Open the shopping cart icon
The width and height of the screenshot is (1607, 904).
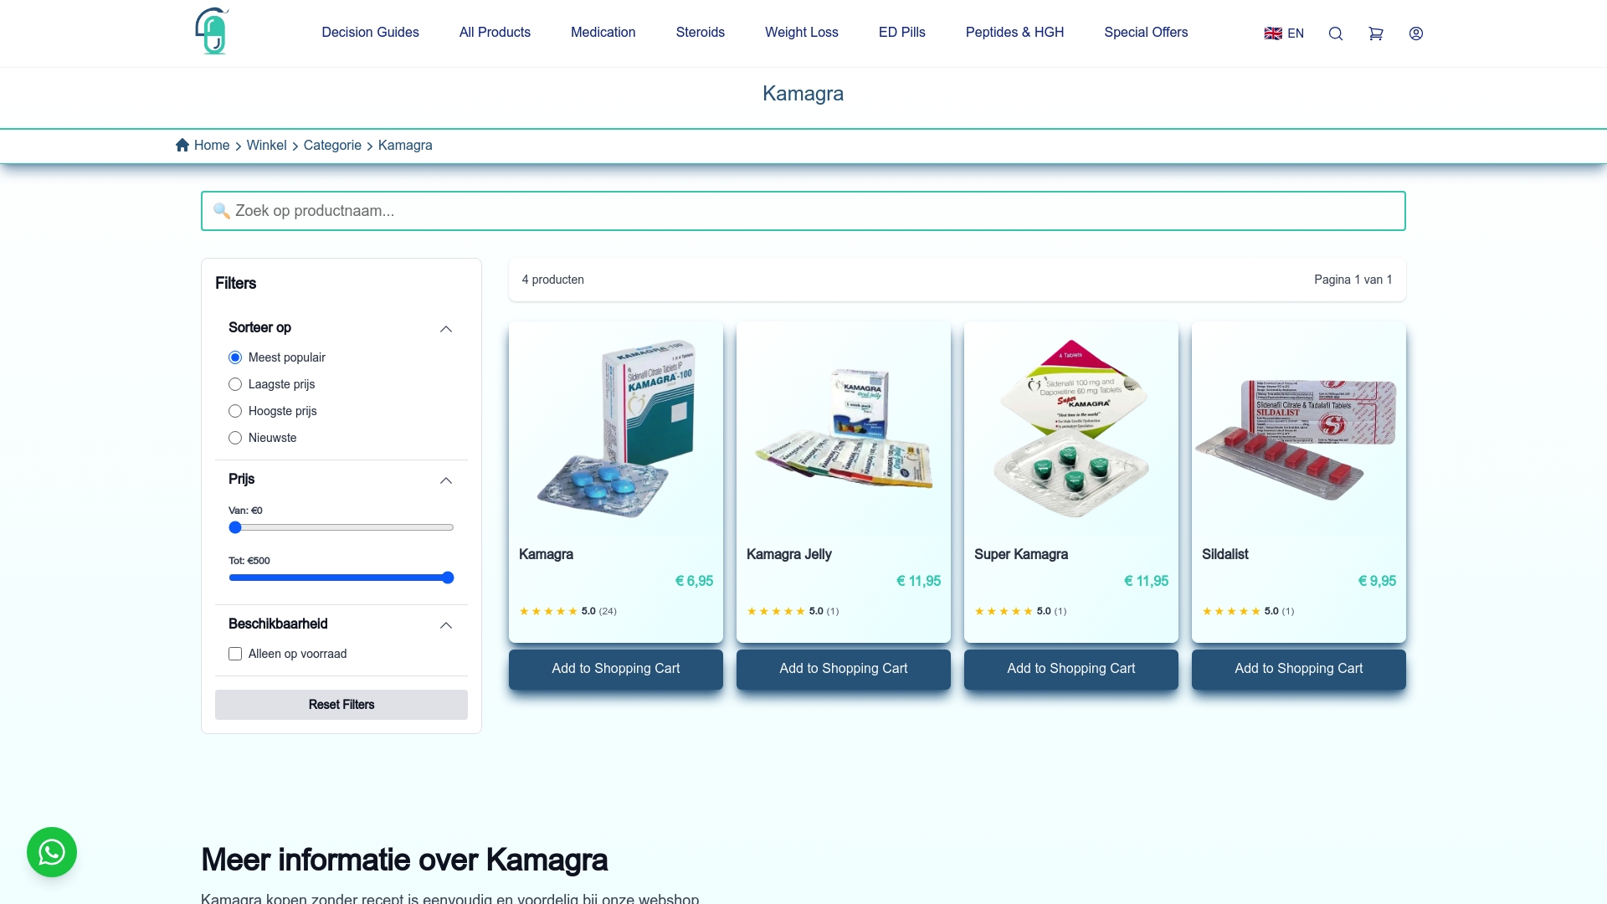coord(1376,33)
